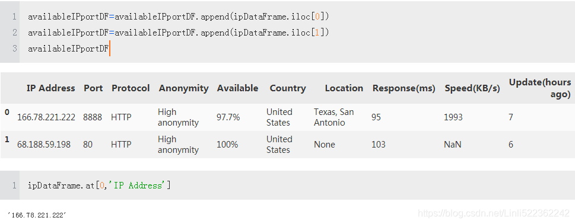Click the update value 6
Viewport: 575px width, 224px height.
(510, 145)
